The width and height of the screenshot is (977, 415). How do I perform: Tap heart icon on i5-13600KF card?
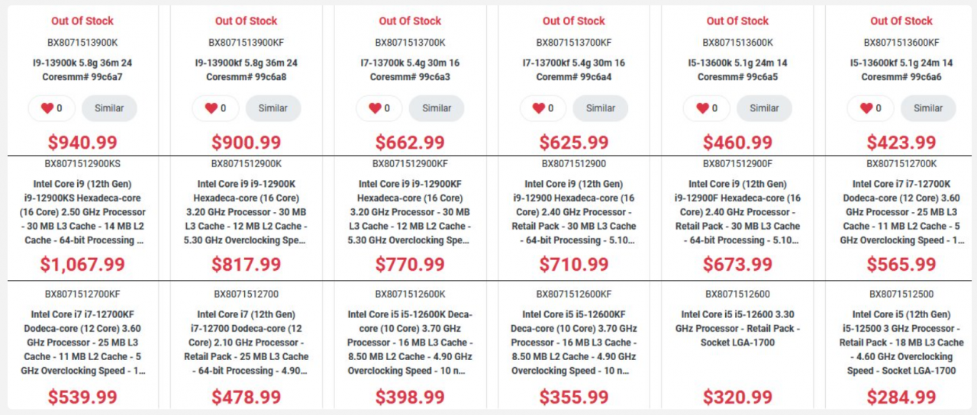(x=866, y=108)
